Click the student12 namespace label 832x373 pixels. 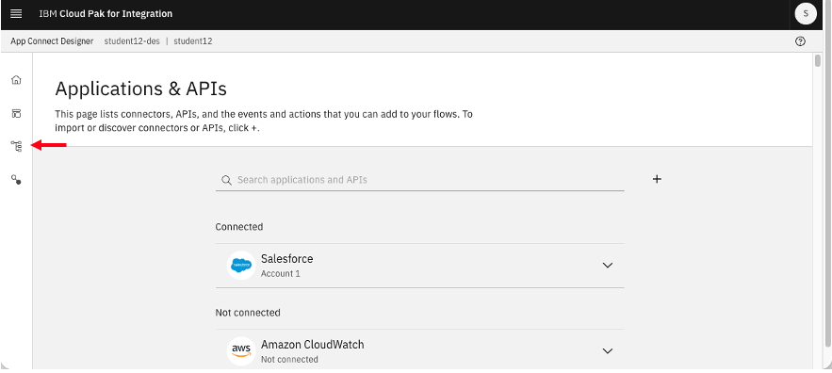pos(192,41)
